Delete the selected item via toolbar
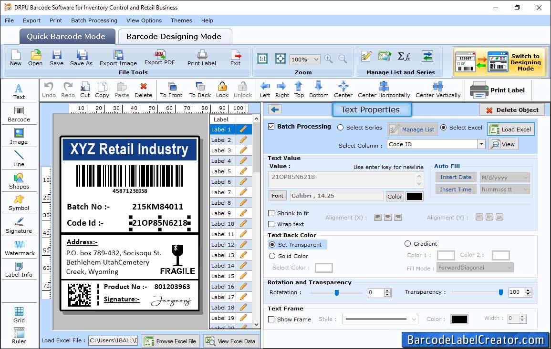 144,90
